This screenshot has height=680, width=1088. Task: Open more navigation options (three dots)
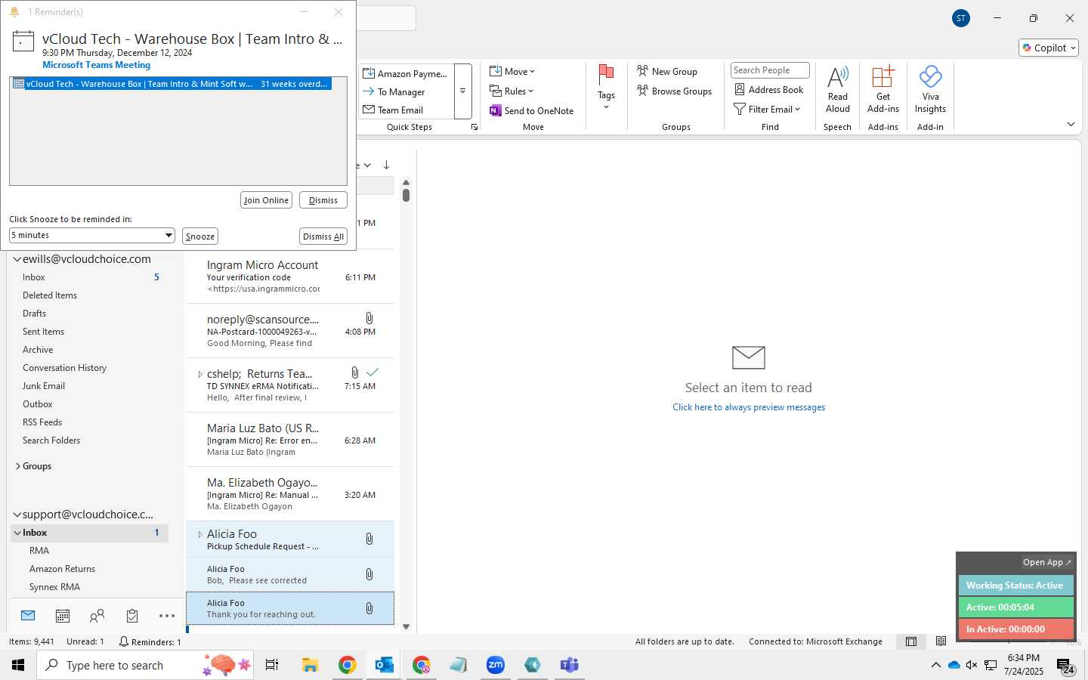pyautogui.click(x=167, y=616)
